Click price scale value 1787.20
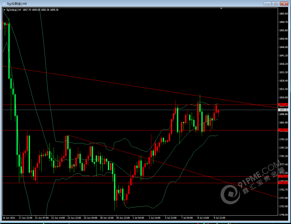This screenshot has width=291, height=224. [283, 148]
